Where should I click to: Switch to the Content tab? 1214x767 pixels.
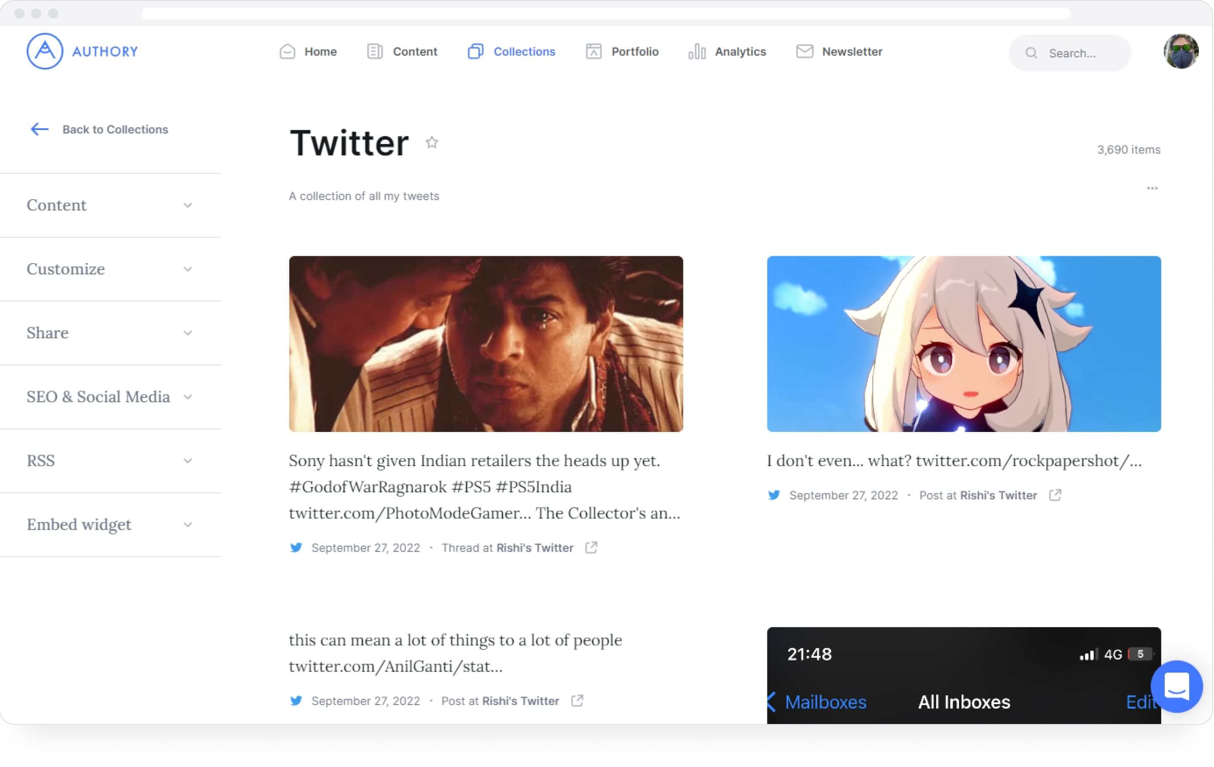point(402,51)
